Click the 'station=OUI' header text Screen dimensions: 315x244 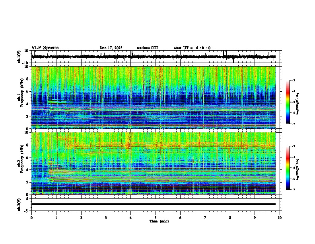click(147, 48)
